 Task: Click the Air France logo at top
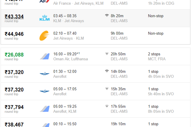44,1
